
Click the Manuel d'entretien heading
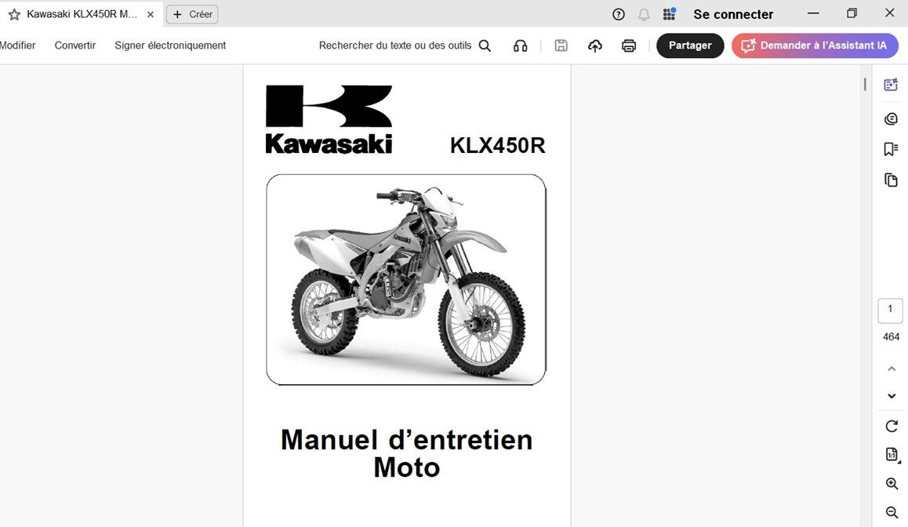[x=406, y=440]
